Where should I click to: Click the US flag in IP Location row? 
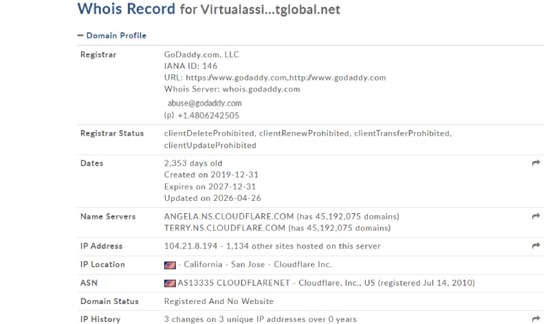[x=170, y=265]
